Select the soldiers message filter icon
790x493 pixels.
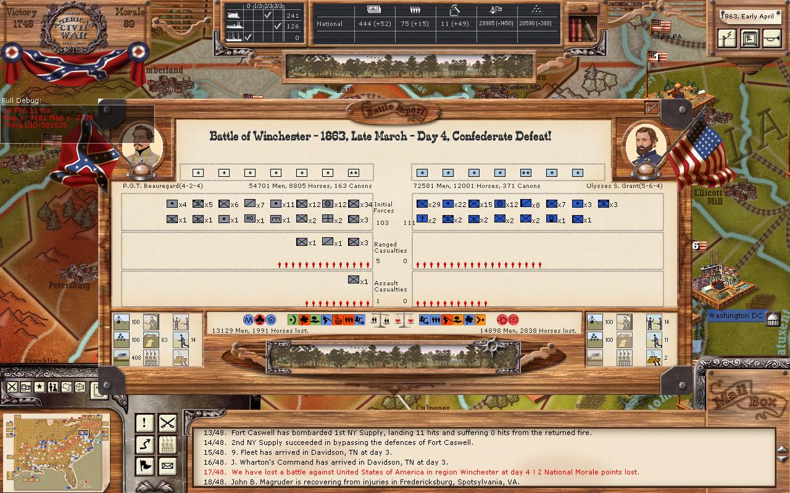[167, 444]
